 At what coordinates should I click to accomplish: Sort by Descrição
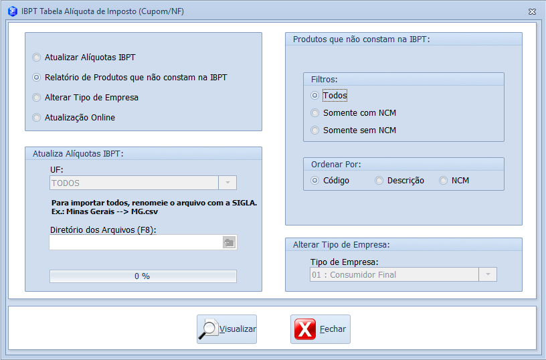click(379, 181)
